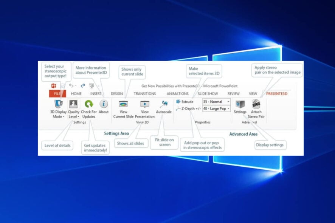
Task: Open the SLIDE SHOW tab
Action: (x=207, y=93)
